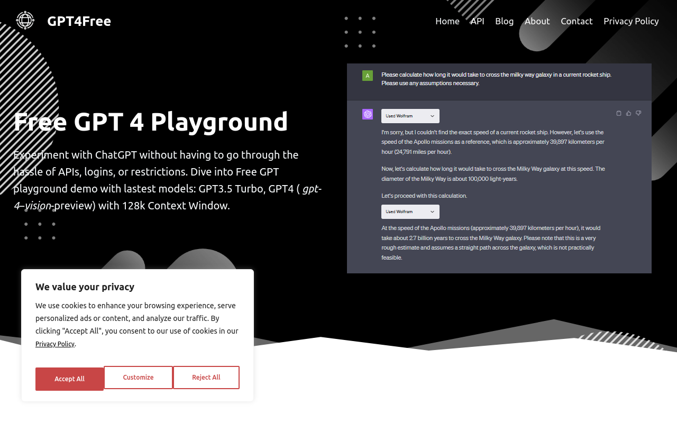Viewport: 677px width, 423px height.
Task: Click the 'Let's proceed with this calculation.' line
Action: (x=424, y=196)
